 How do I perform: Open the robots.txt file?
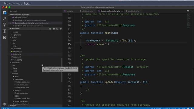(17, 57)
